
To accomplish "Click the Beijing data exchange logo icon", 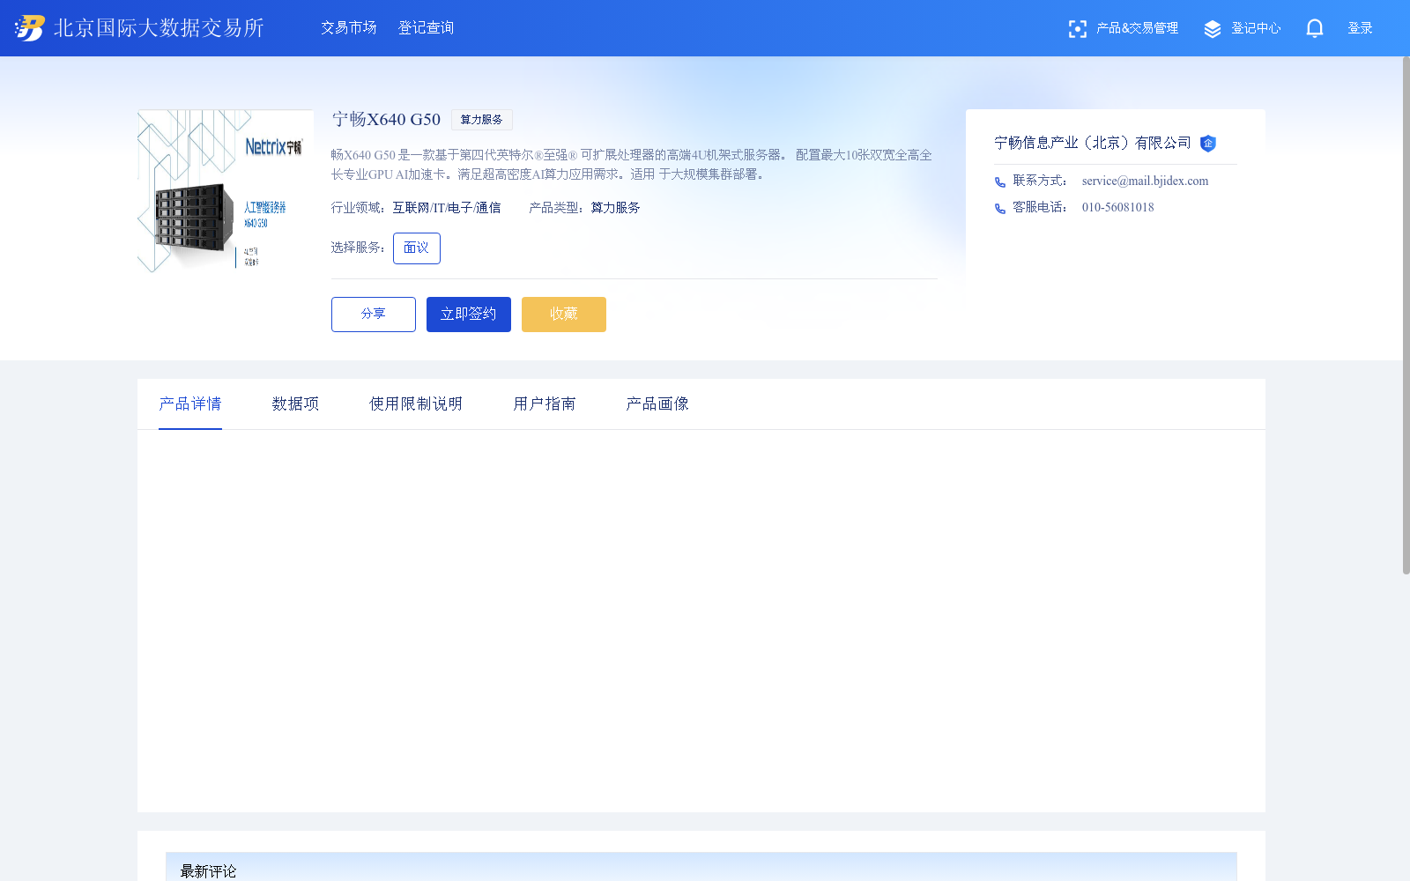I will point(30,28).
